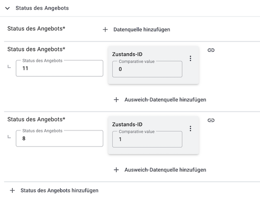Click plus icon beside Datenquelle hinzufügen
Viewport: 260px width, 203px height.
coord(105,30)
